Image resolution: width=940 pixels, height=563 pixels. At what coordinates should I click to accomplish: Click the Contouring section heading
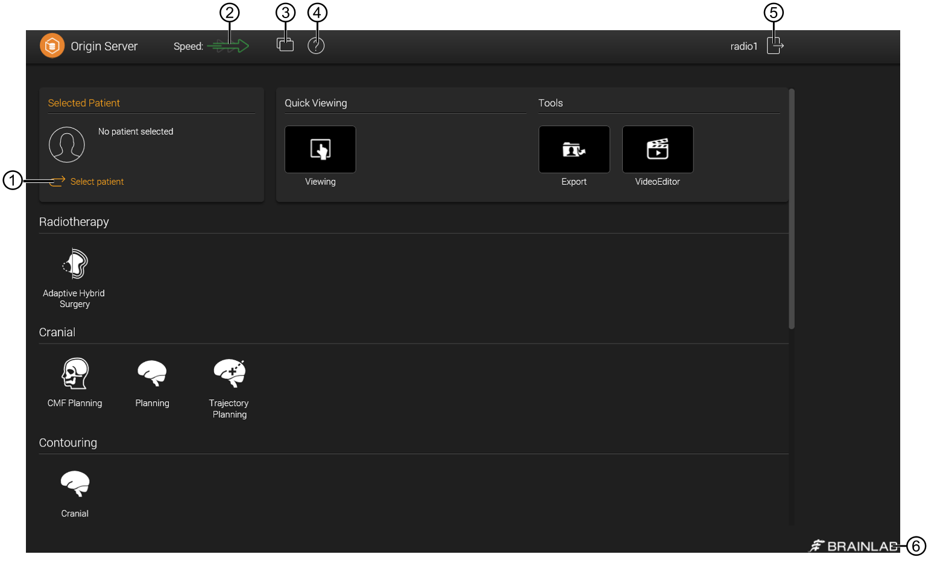pos(68,443)
